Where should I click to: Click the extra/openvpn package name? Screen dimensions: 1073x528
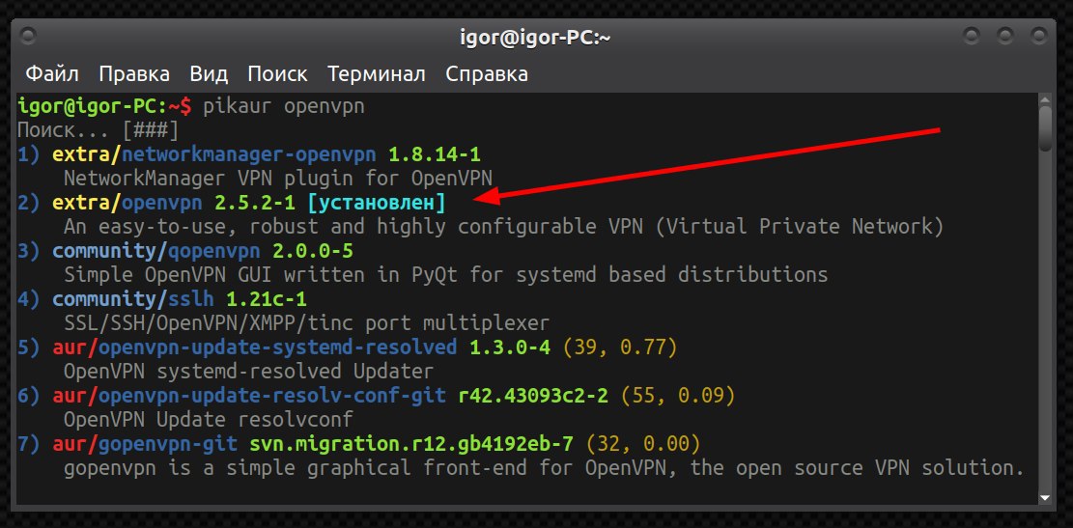(127, 202)
